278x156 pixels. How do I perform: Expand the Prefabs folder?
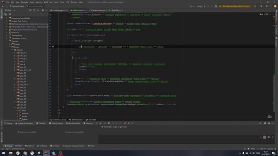(10, 44)
